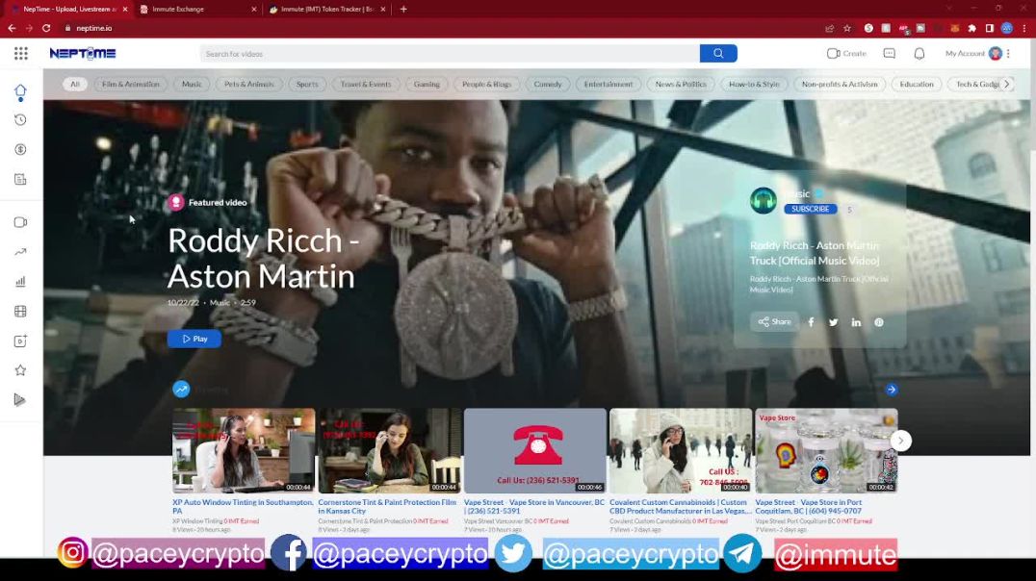The width and height of the screenshot is (1036, 581).
Task: Open the dollar earnings icon in sidebar
Action: pos(20,150)
